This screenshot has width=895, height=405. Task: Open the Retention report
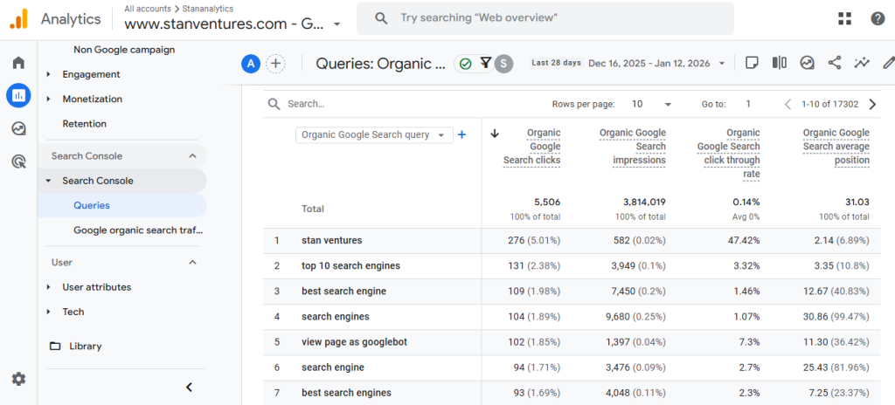point(85,124)
